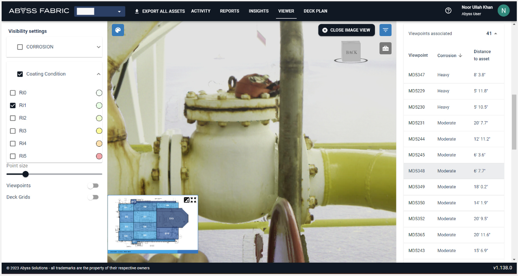Click the help question mark icon
This screenshot has height=276, width=518.
point(448,11)
